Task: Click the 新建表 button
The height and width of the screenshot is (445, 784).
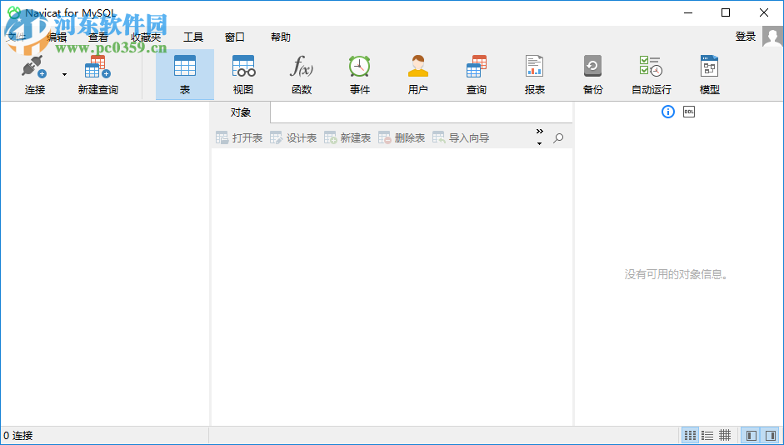Action: [347, 138]
